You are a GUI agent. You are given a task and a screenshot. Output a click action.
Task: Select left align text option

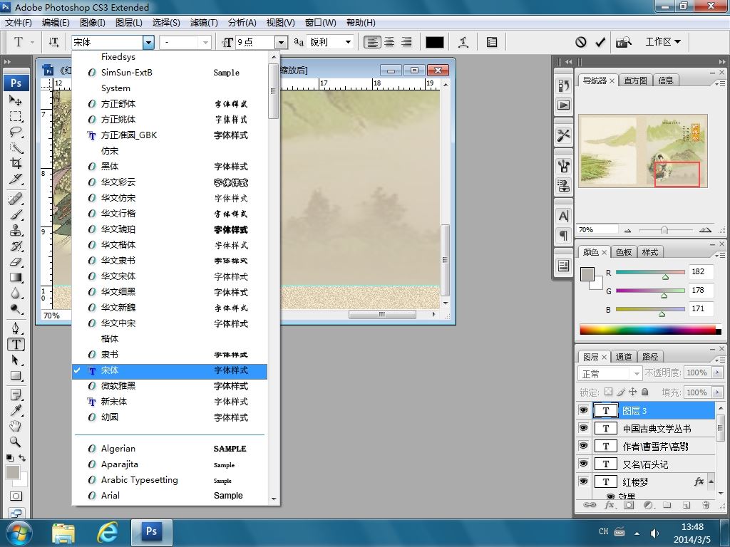(371, 42)
